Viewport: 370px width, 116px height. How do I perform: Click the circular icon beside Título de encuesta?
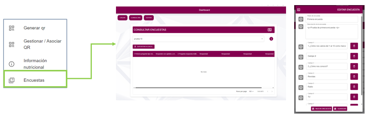(301, 19)
